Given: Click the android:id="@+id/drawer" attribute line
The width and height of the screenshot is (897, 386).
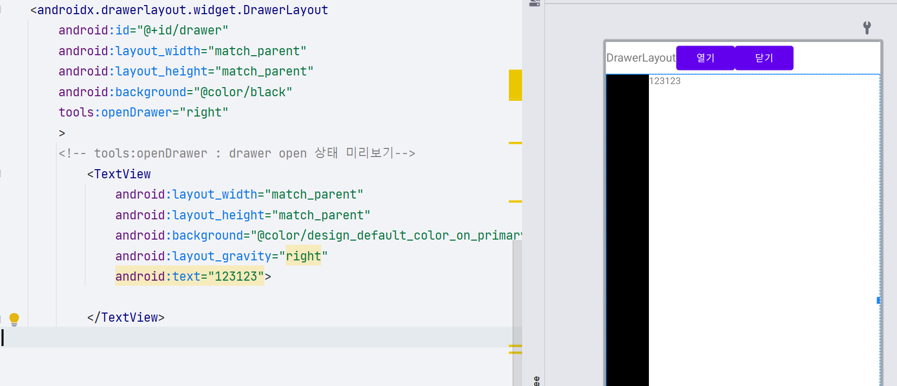Looking at the screenshot, I should (143, 30).
